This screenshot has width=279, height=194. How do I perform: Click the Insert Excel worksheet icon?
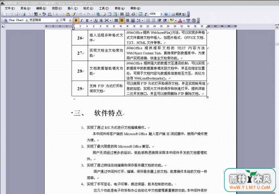point(115,14)
